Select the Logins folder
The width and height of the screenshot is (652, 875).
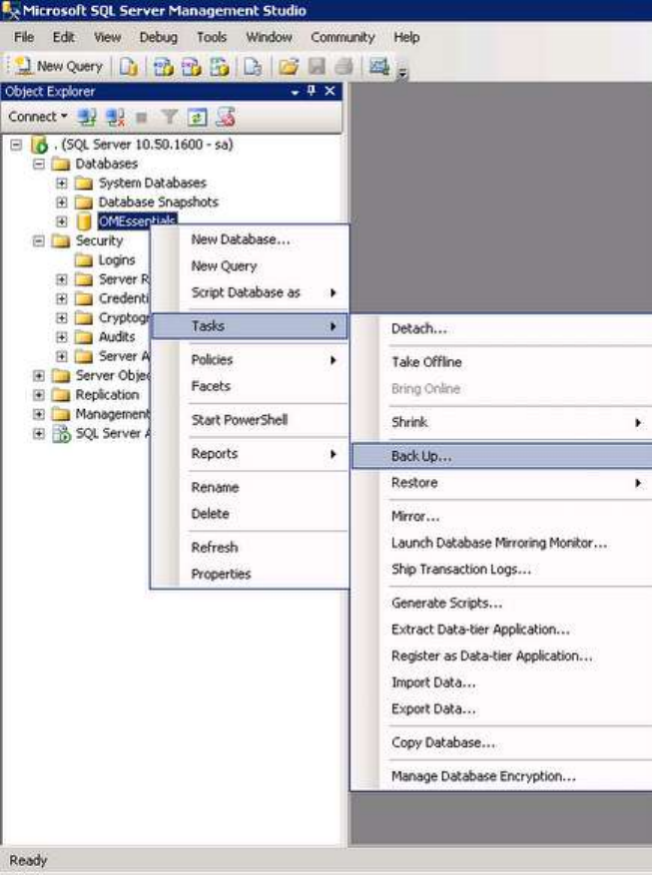pos(105,260)
